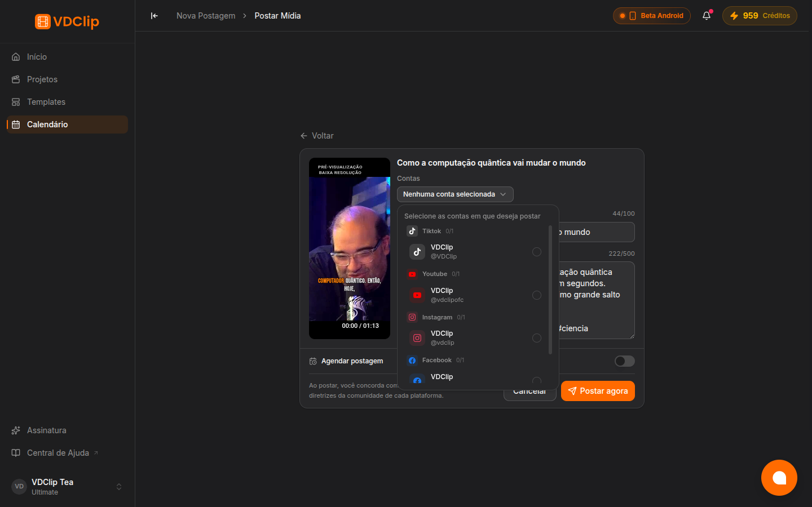This screenshot has height=507, width=812.
Task: Click the accounts list scrollbar
Action: point(550,290)
